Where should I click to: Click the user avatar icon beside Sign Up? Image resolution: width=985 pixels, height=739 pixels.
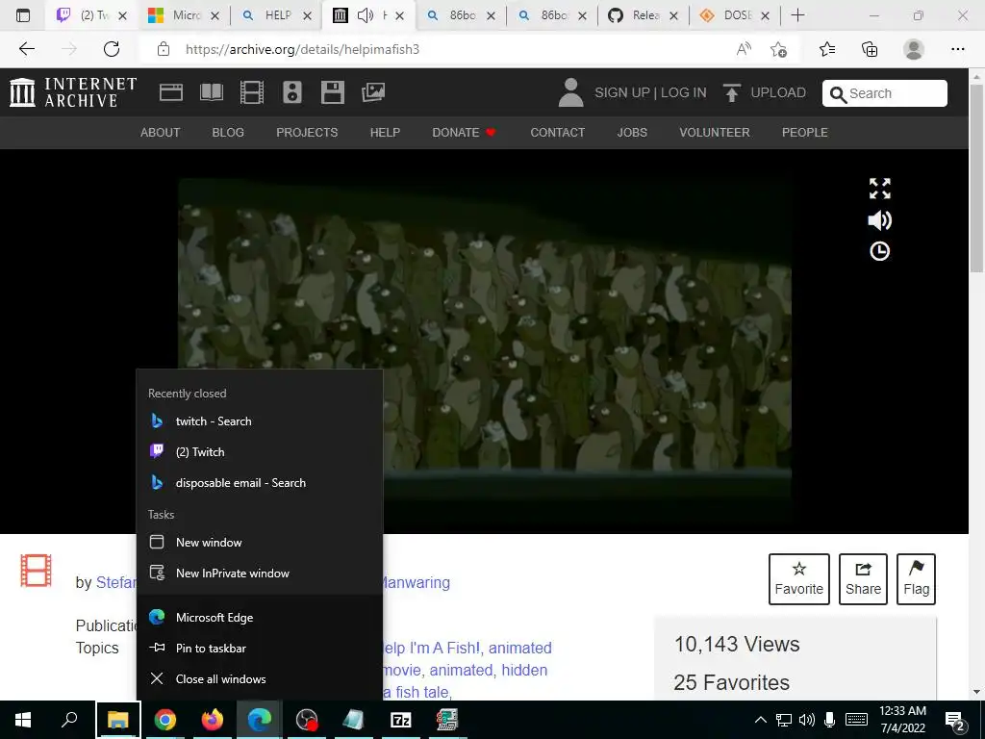click(570, 92)
